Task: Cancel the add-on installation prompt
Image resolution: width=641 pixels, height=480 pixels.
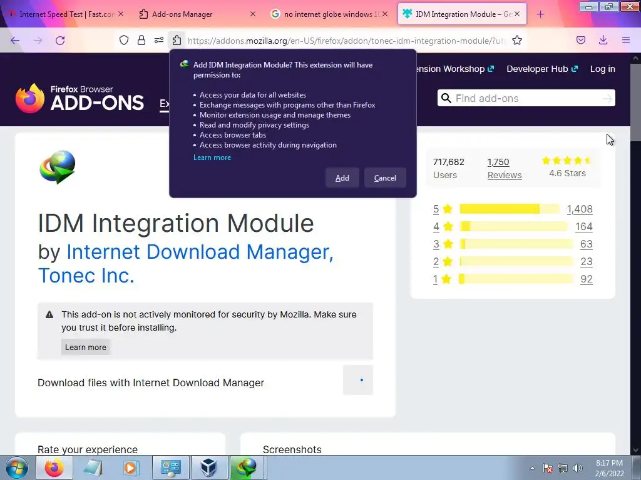Action: point(385,178)
